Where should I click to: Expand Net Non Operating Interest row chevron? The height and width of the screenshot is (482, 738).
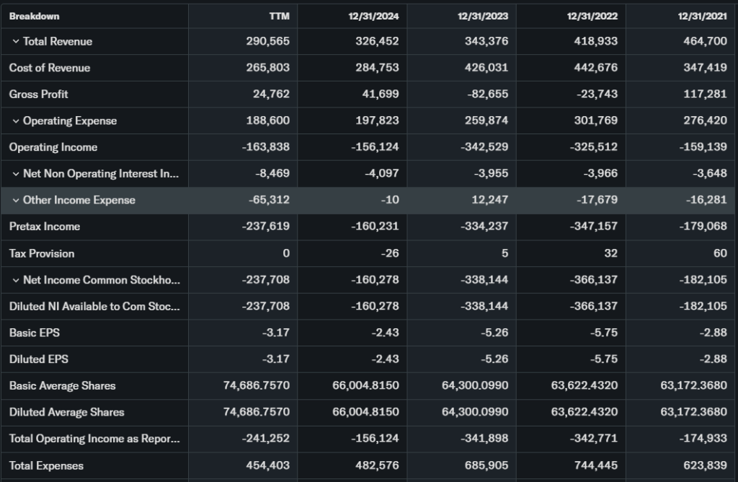pos(15,173)
